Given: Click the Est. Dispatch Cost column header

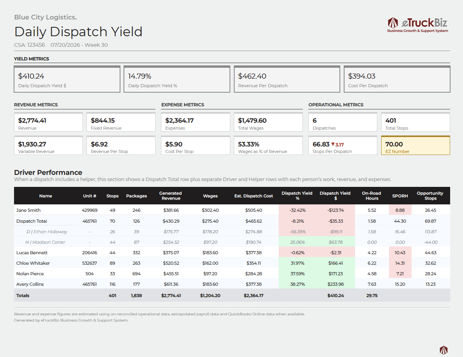Looking at the screenshot, I should 254,196.
